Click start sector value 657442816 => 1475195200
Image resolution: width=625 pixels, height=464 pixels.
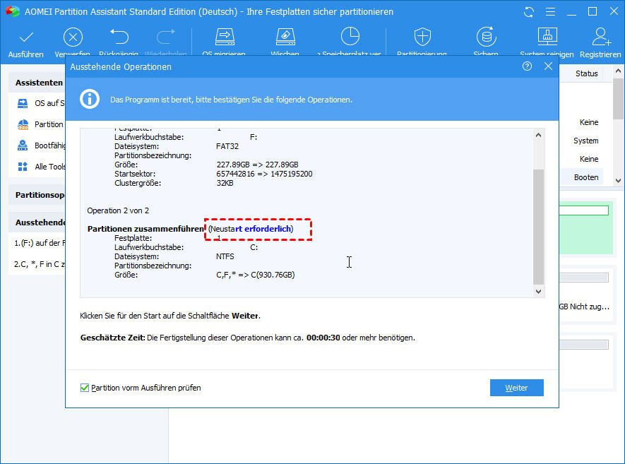pyautogui.click(x=264, y=174)
